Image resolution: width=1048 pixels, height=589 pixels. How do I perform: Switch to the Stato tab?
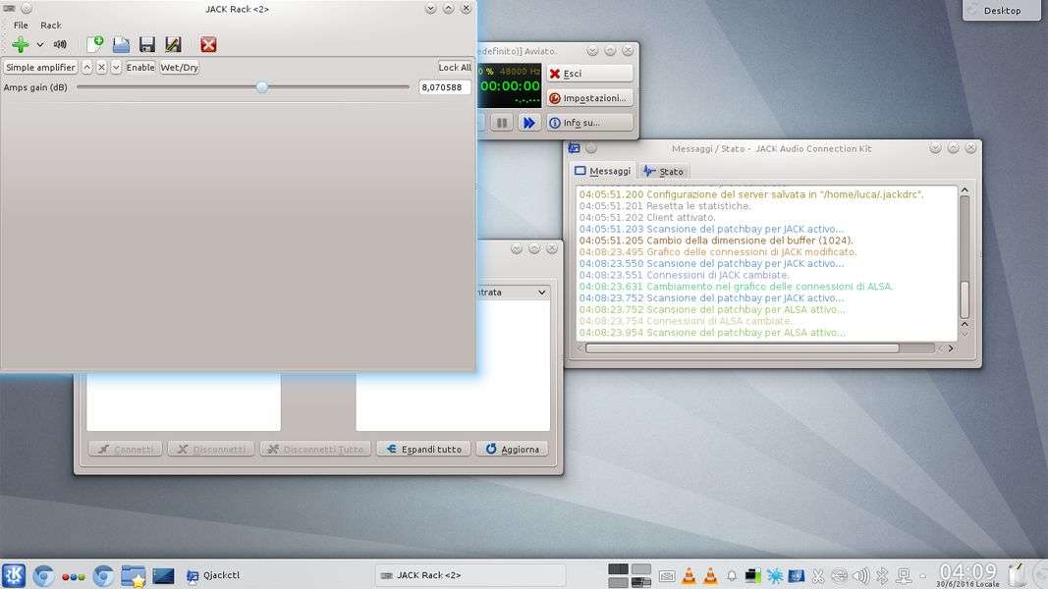pos(664,172)
